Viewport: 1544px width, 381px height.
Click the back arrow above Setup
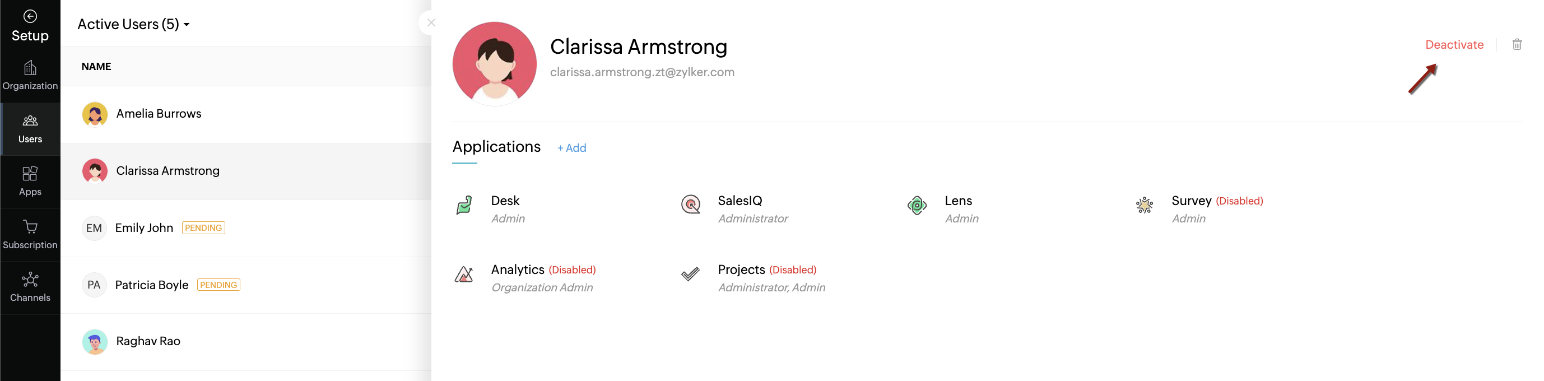pyautogui.click(x=30, y=16)
